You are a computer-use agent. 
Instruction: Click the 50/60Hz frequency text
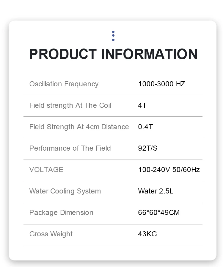coord(186,170)
